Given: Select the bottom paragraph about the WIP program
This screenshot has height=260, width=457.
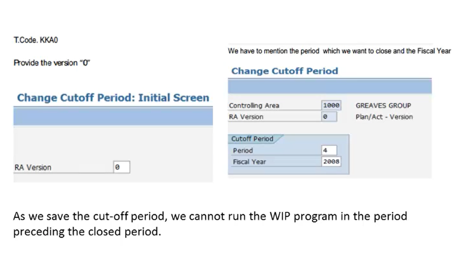Looking at the screenshot, I should pyautogui.click(x=210, y=224).
